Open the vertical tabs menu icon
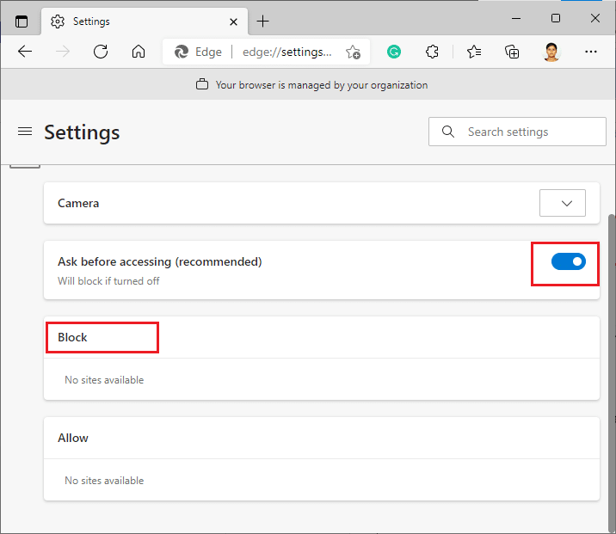 point(22,21)
